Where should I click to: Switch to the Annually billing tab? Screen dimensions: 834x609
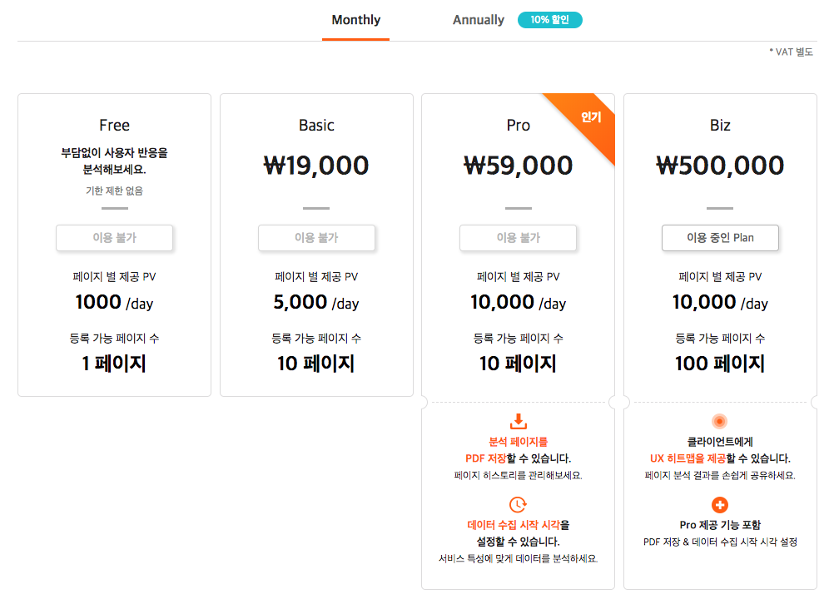pos(478,20)
